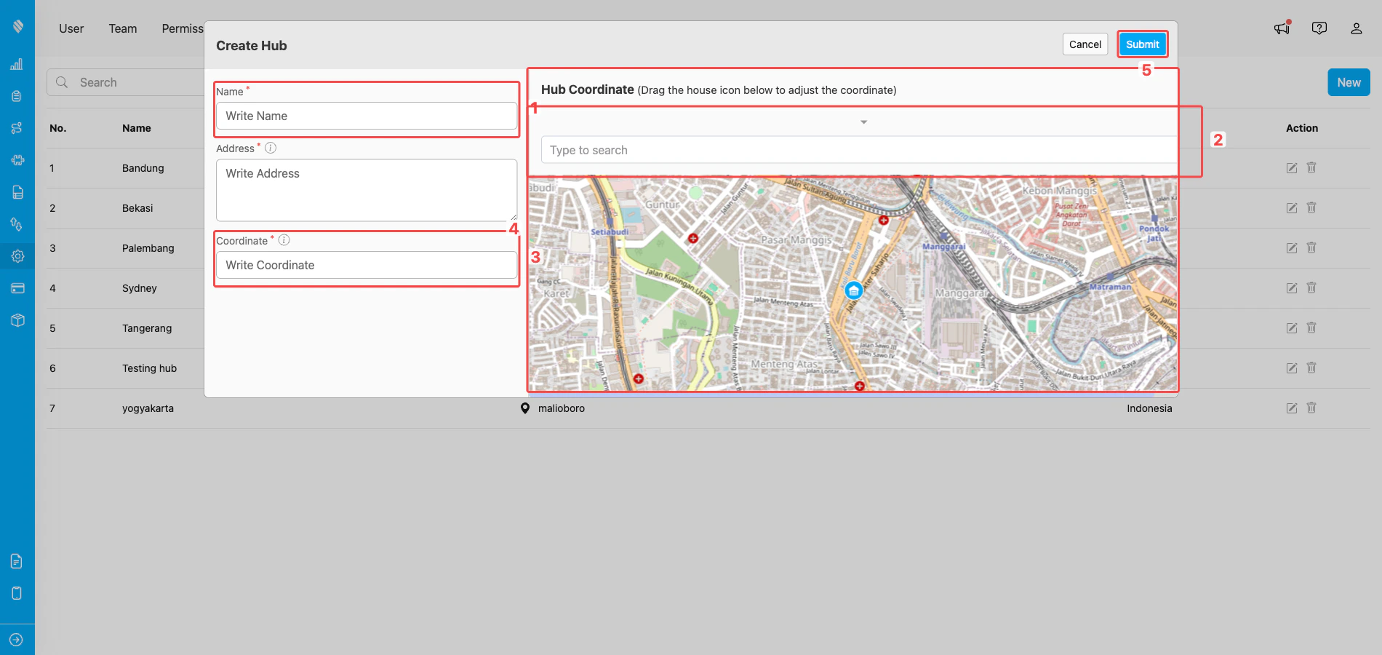Viewport: 1382px width, 655px height.
Task: Click the Sydney name cell
Action: coord(140,288)
